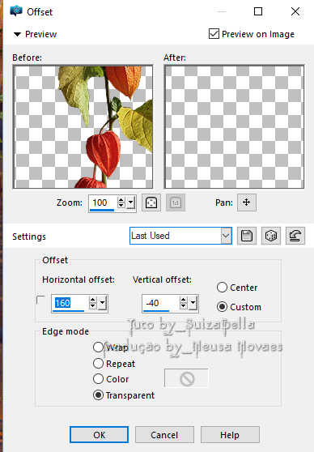Close the Offset dialog window
Image resolution: width=314 pixels, height=452 pixels.
coord(295,11)
